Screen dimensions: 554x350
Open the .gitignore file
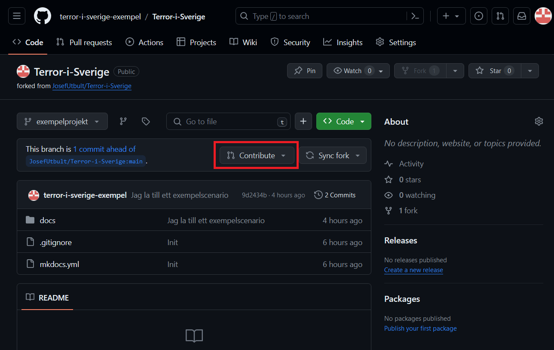pos(56,243)
